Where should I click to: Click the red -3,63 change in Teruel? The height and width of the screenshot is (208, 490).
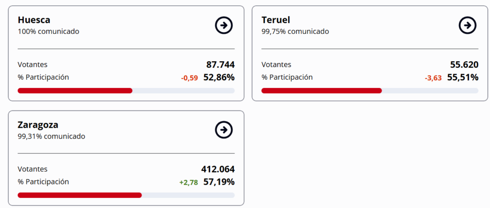coord(433,78)
